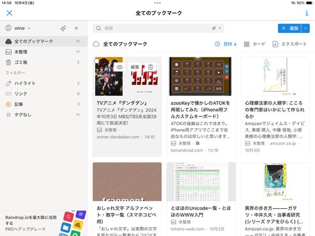Click the 日付 clock icon
Screen dimensions: 315x236
click(x=217, y=44)
